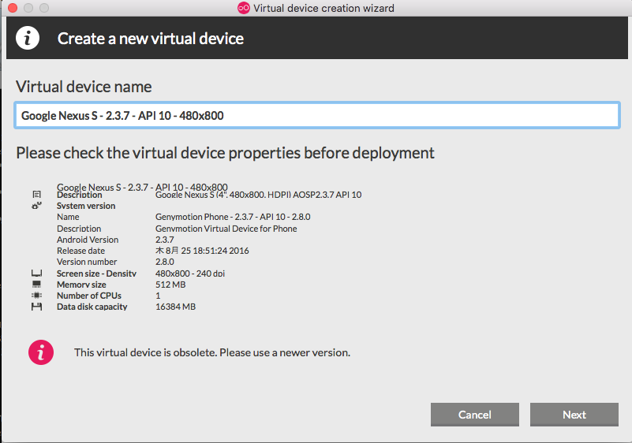This screenshot has width=632, height=443.
Task: Click the Android Version value '2.3.7'
Action: click(165, 240)
